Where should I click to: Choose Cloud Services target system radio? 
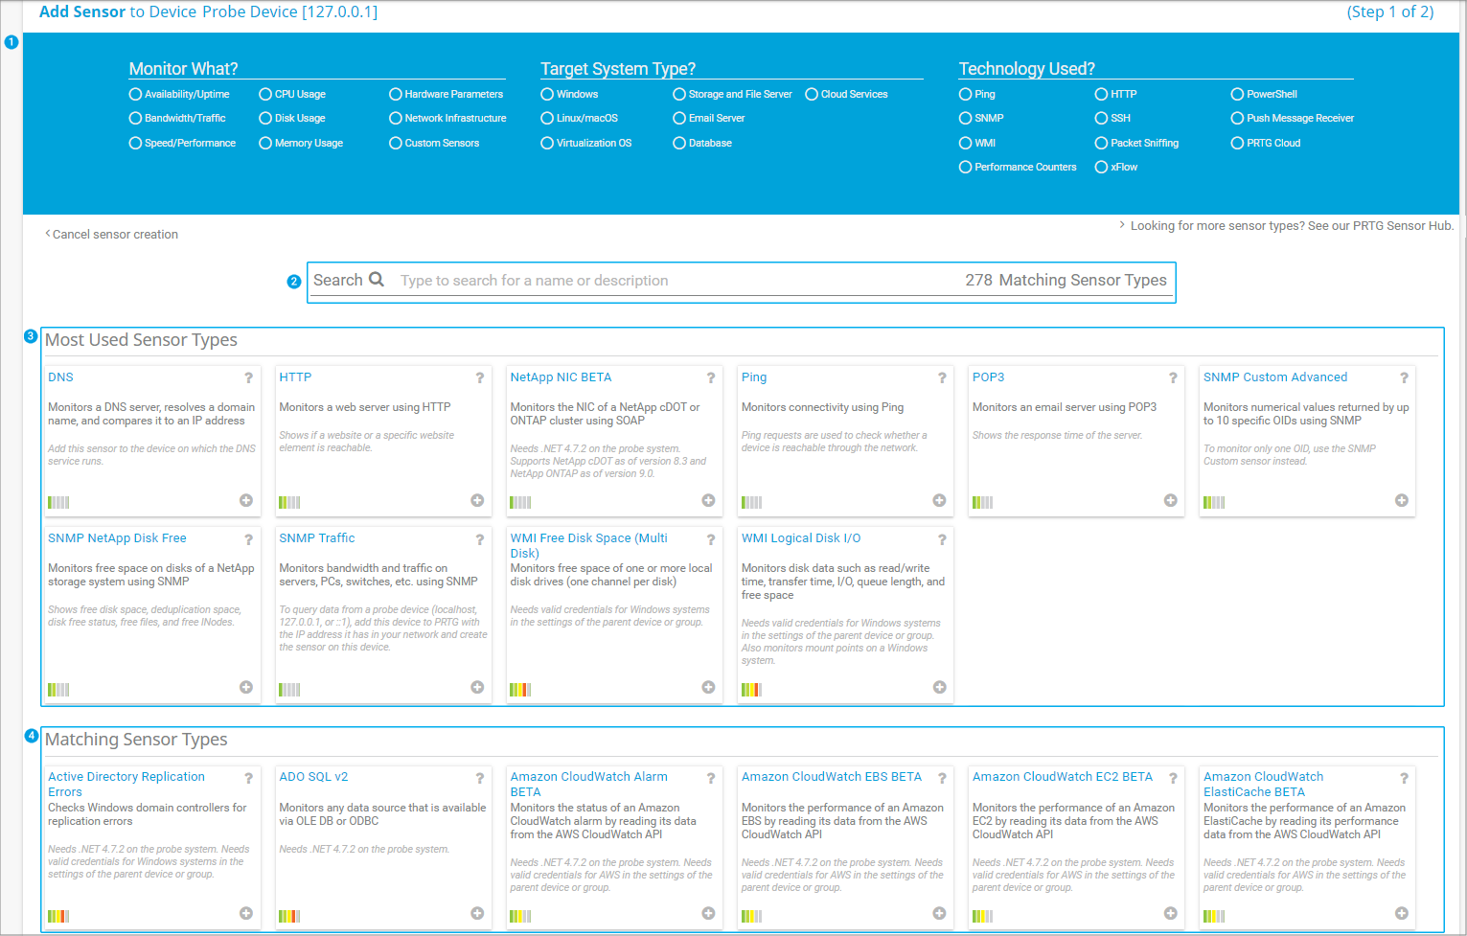pos(812,94)
